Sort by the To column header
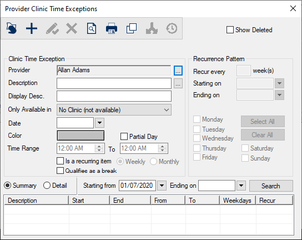The width and height of the screenshot is (302, 240). point(203,201)
